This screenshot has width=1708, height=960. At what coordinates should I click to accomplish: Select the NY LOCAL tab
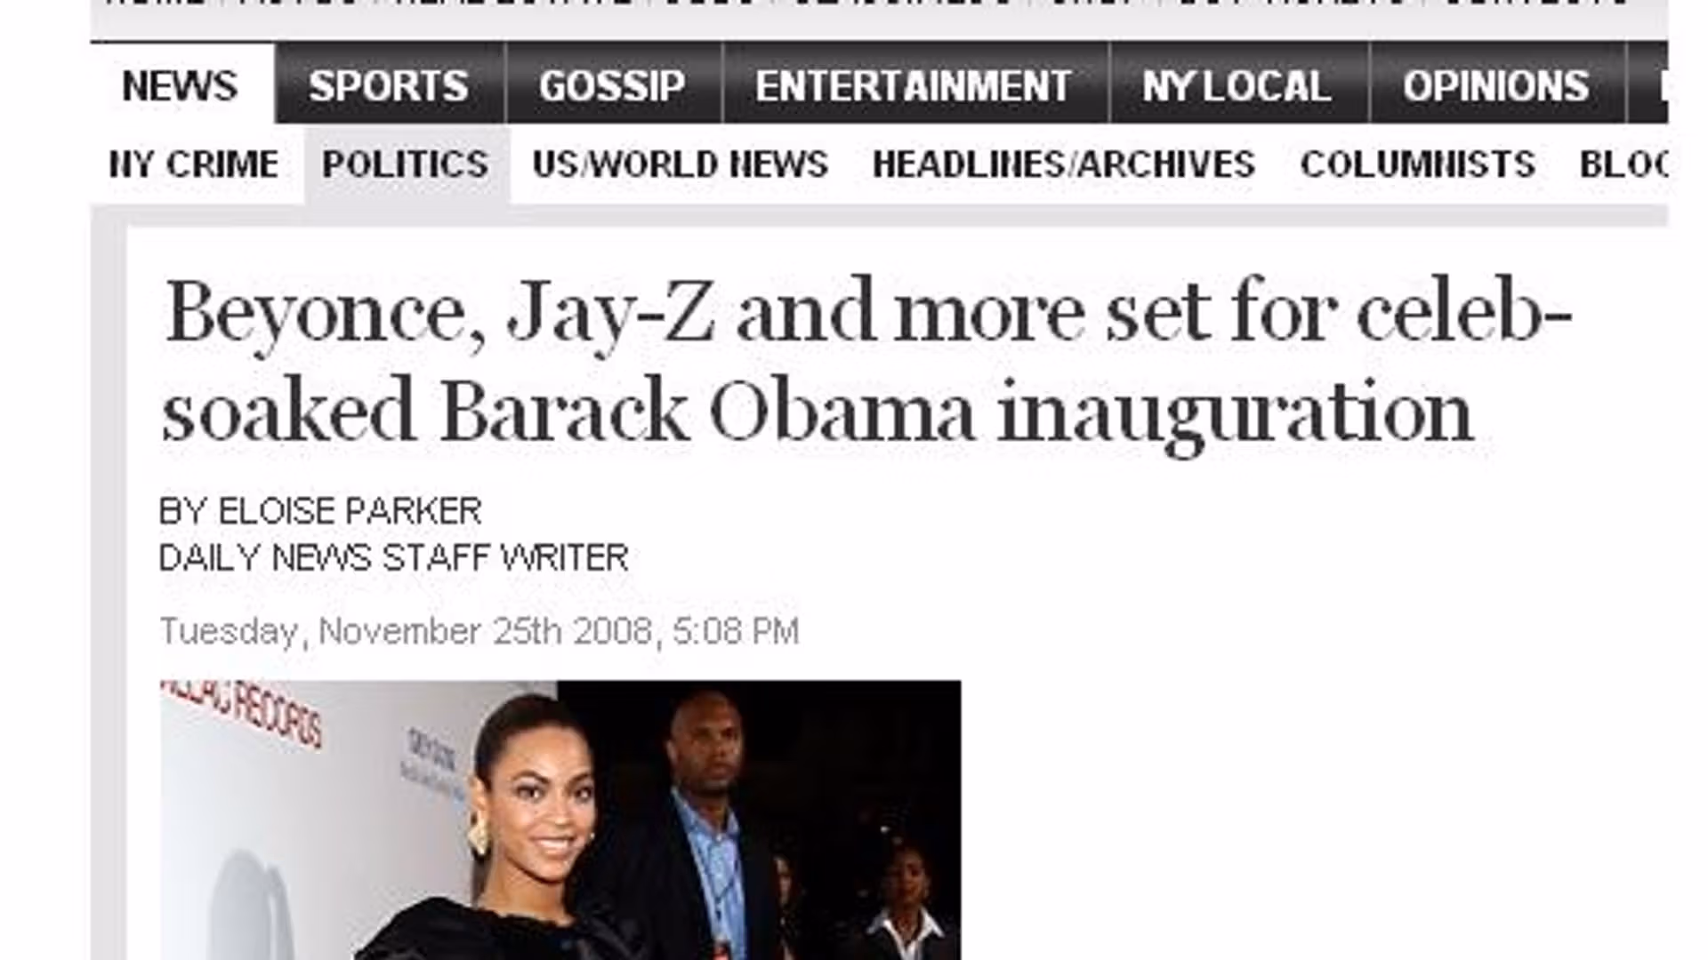pos(1238,85)
